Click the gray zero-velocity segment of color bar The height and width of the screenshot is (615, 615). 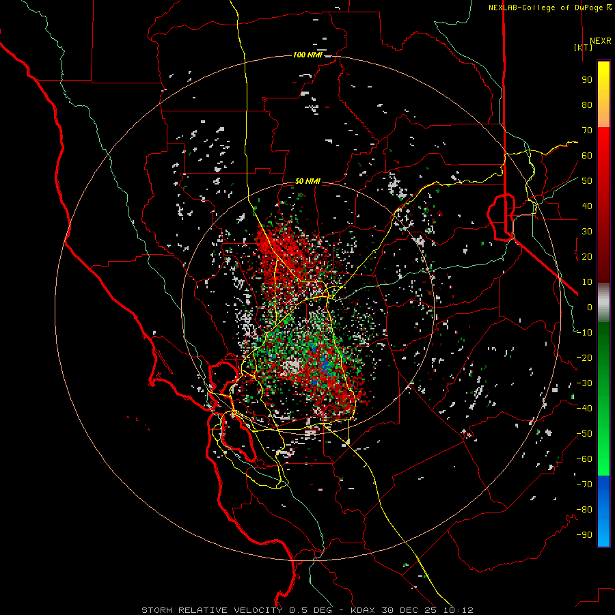point(603,303)
